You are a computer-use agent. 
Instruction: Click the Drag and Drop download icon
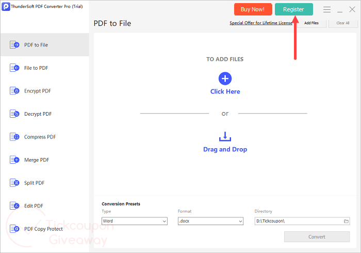point(225,136)
